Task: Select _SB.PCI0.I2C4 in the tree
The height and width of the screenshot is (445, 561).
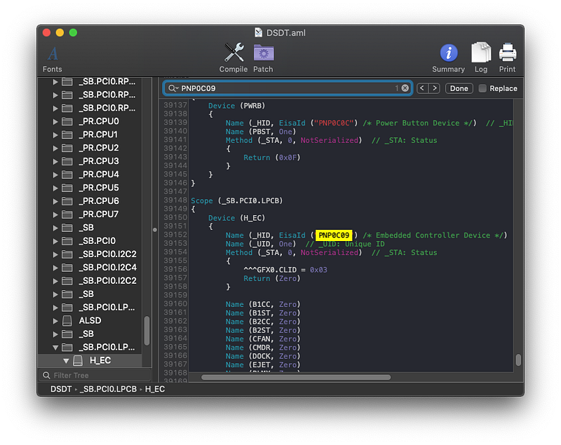Action: 108,268
